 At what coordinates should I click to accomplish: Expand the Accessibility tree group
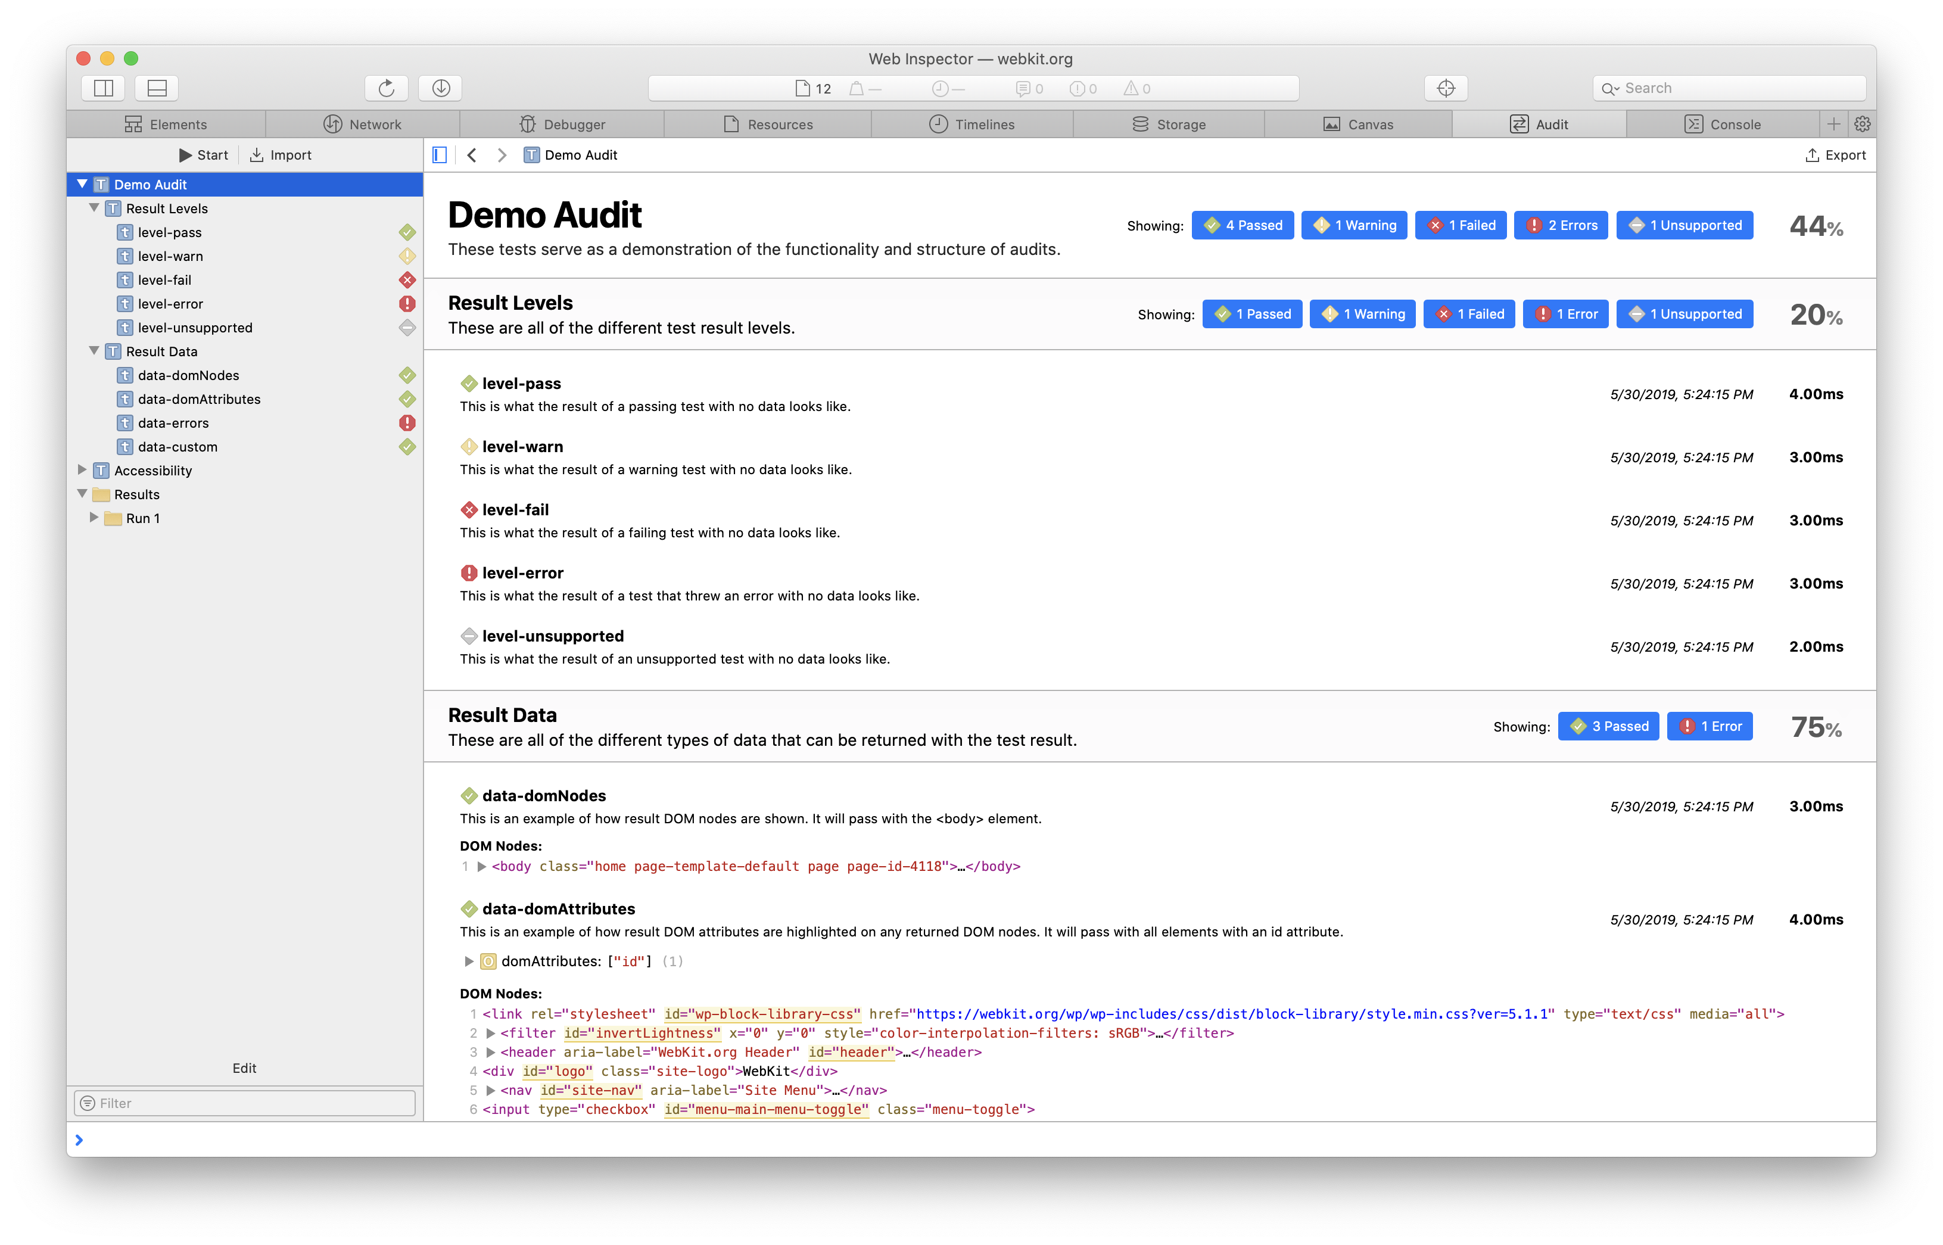[x=82, y=469]
